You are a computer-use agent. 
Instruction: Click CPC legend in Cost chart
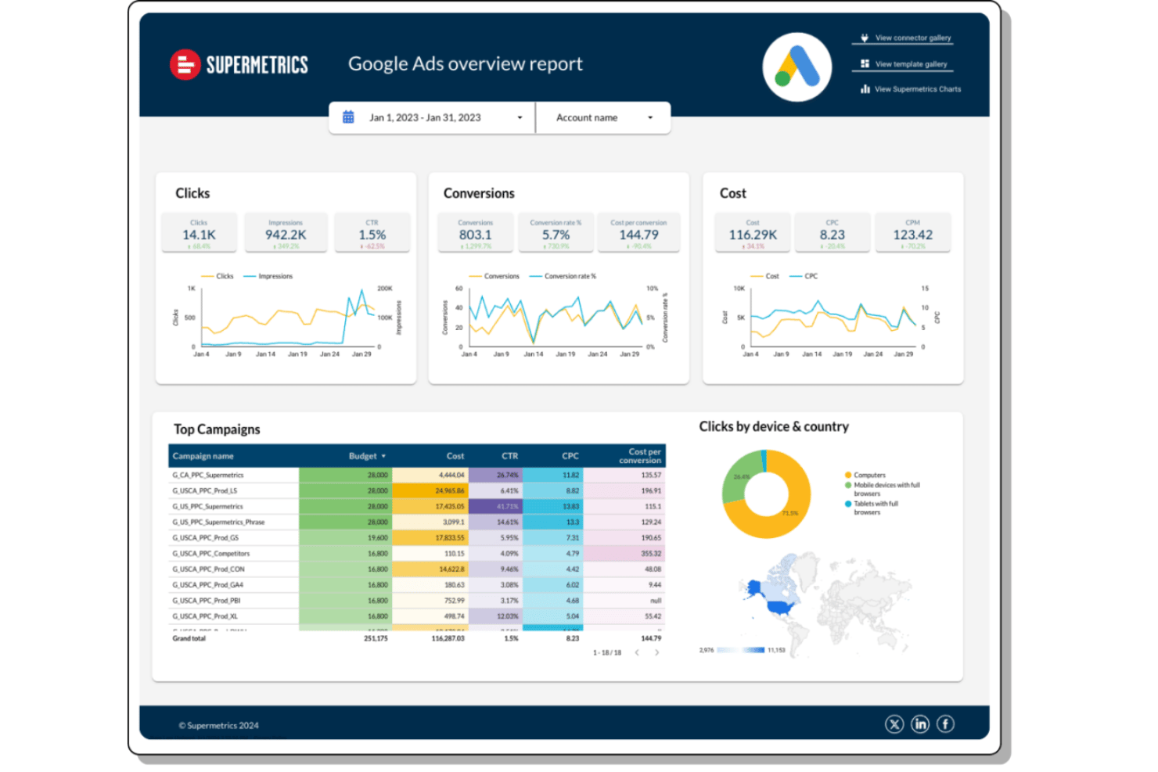coord(804,276)
